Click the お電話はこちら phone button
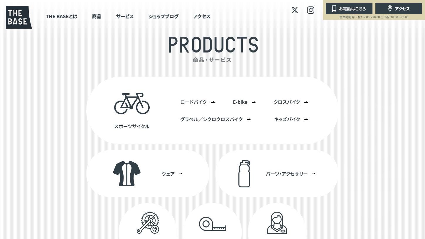 [349, 9]
